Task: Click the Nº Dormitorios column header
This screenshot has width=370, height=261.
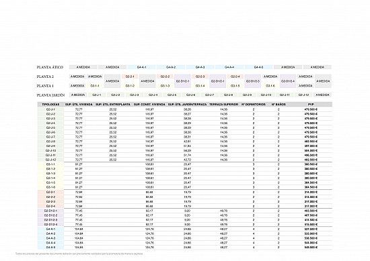Action: pyautogui.click(x=254, y=104)
